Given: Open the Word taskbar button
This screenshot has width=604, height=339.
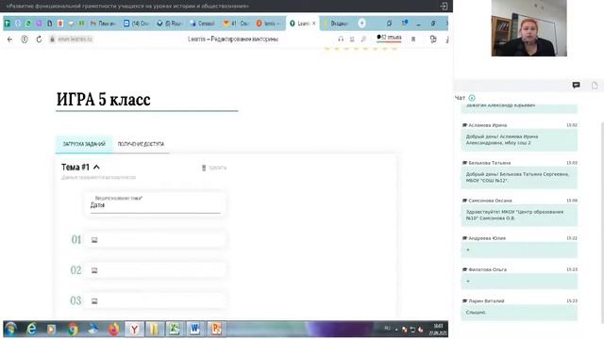Looking at the screenshot, I should point(195,329).
